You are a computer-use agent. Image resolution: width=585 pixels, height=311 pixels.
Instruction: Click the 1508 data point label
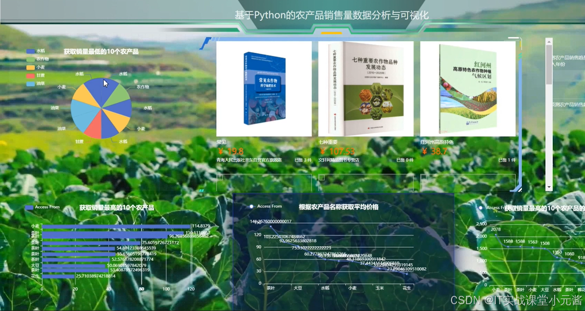pyautogui.click(x=545, y=243)
